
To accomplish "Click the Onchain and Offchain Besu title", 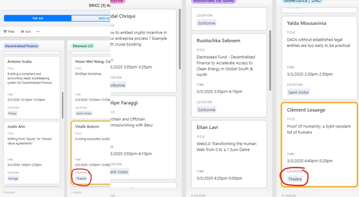I will pyautogui.click(x=131, y=122).
